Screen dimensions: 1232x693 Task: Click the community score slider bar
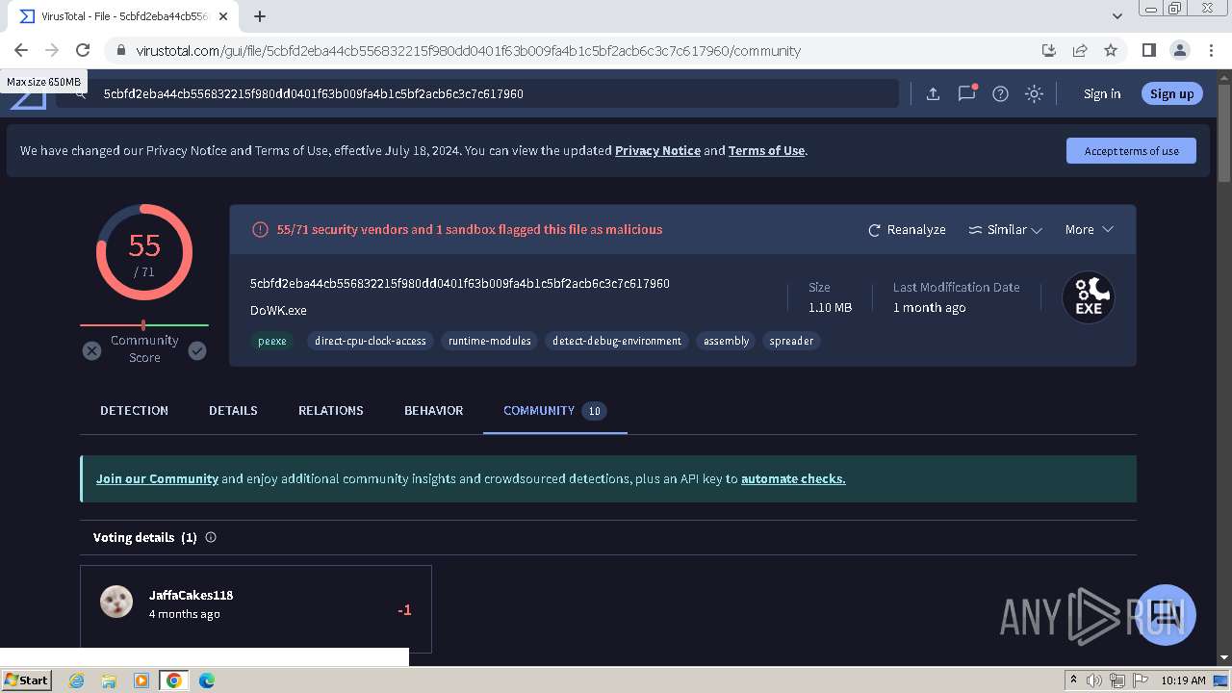coord(144,325)
